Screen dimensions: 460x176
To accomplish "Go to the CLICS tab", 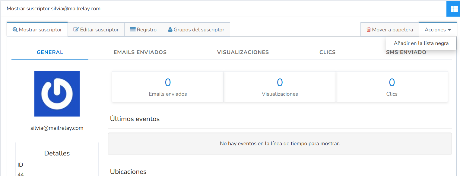I will tap(327, 52).
